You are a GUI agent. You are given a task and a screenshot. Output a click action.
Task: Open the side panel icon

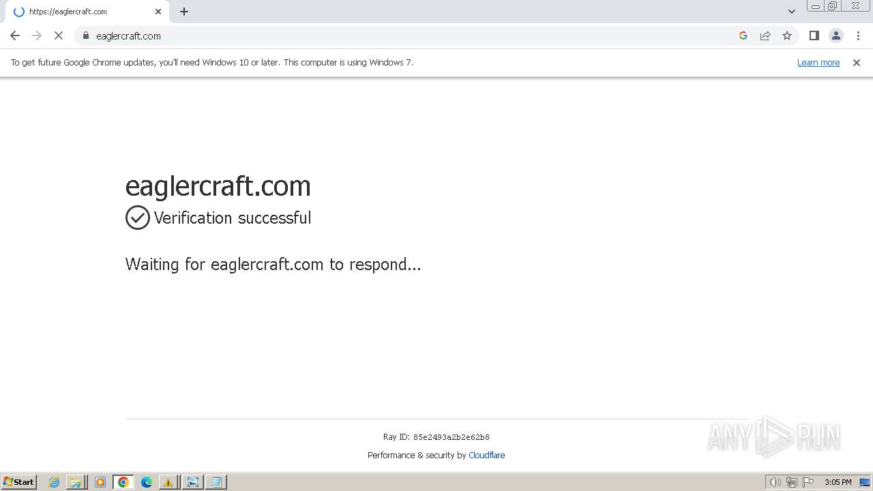pyautogui.click(x=814, y=35)
